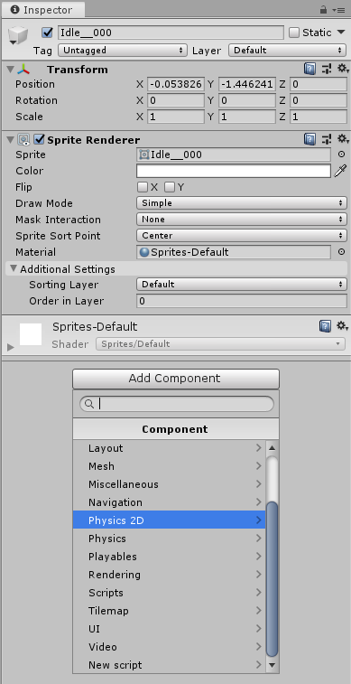
Task: Enable Flip X checkbox
Action: 142,187
